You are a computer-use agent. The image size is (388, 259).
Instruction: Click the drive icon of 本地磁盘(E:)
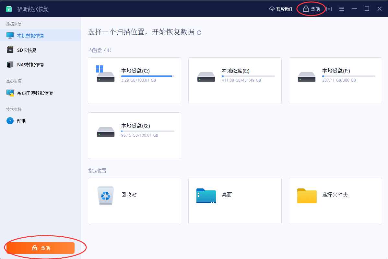click(x=206, y=77)
